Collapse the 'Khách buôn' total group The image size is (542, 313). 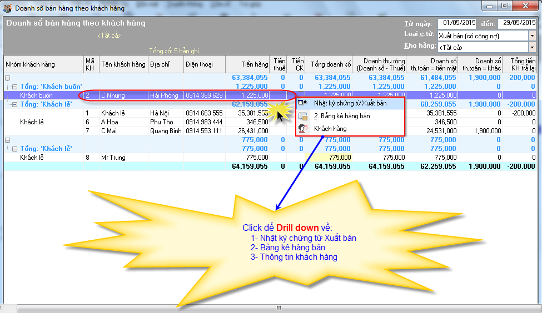pyautogui.click(x=15, y=87)
